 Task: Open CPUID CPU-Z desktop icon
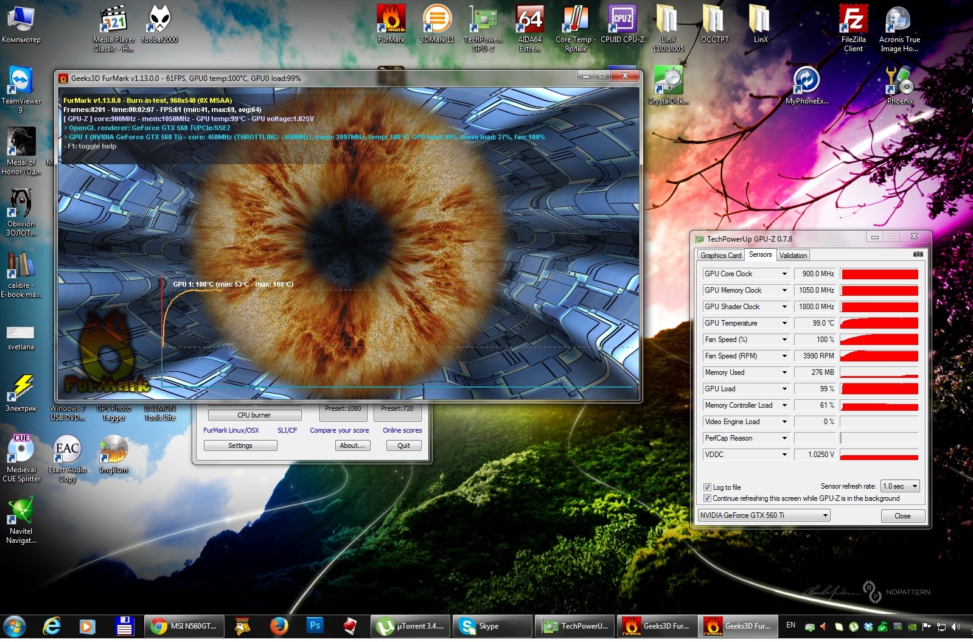622,24
